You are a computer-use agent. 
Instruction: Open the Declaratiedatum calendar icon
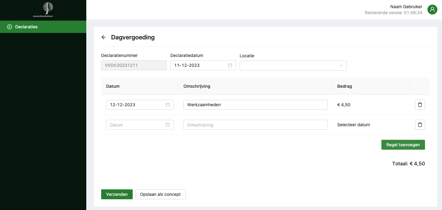230,65
